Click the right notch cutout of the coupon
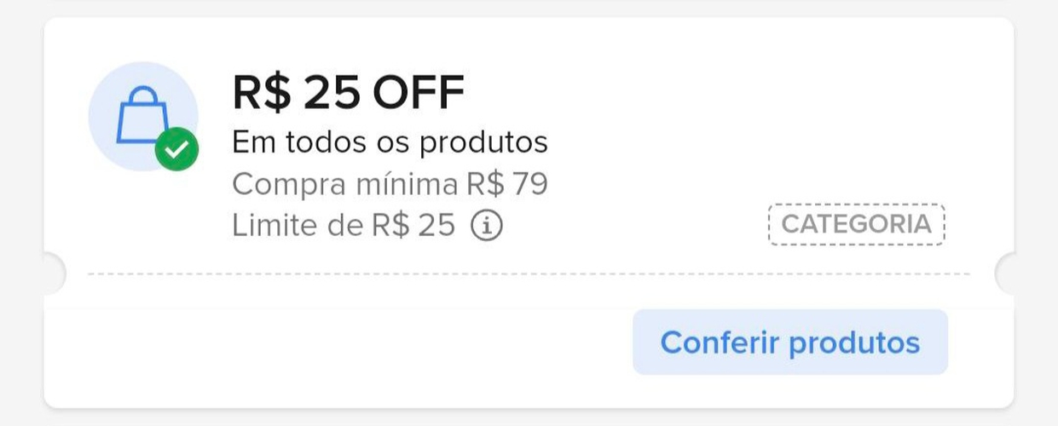Image resolution: width=1058 pixels, height=426 pixels. (x=1006, y=273)
